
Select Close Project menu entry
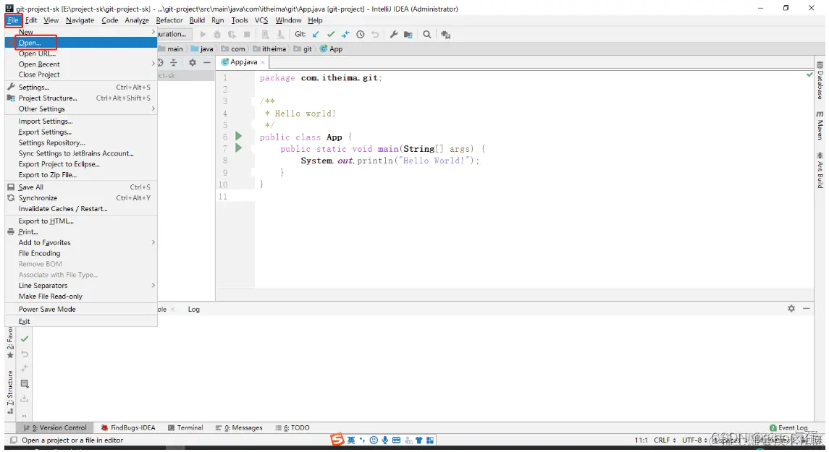click(81, 74)
